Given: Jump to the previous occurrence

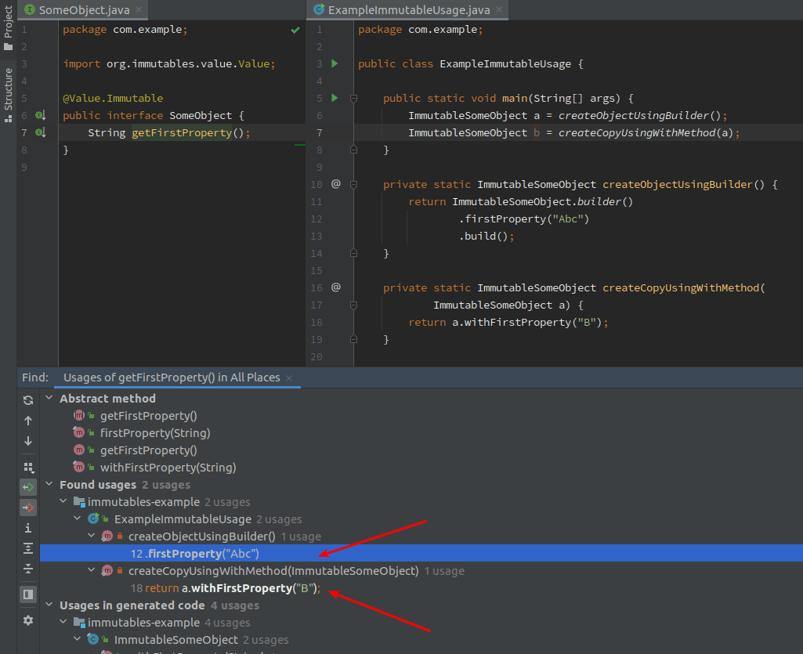Looking at the screenshot, I should [x=27, y=421].
